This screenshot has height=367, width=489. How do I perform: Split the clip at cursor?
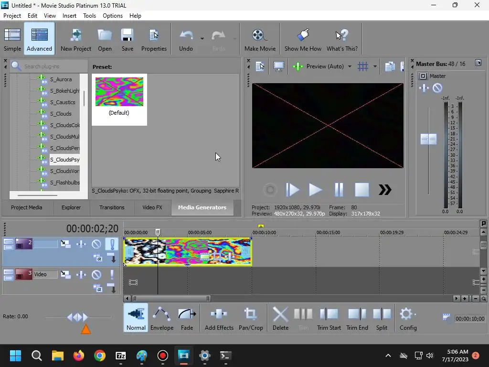pyautogui.click(x=382, y=318)
